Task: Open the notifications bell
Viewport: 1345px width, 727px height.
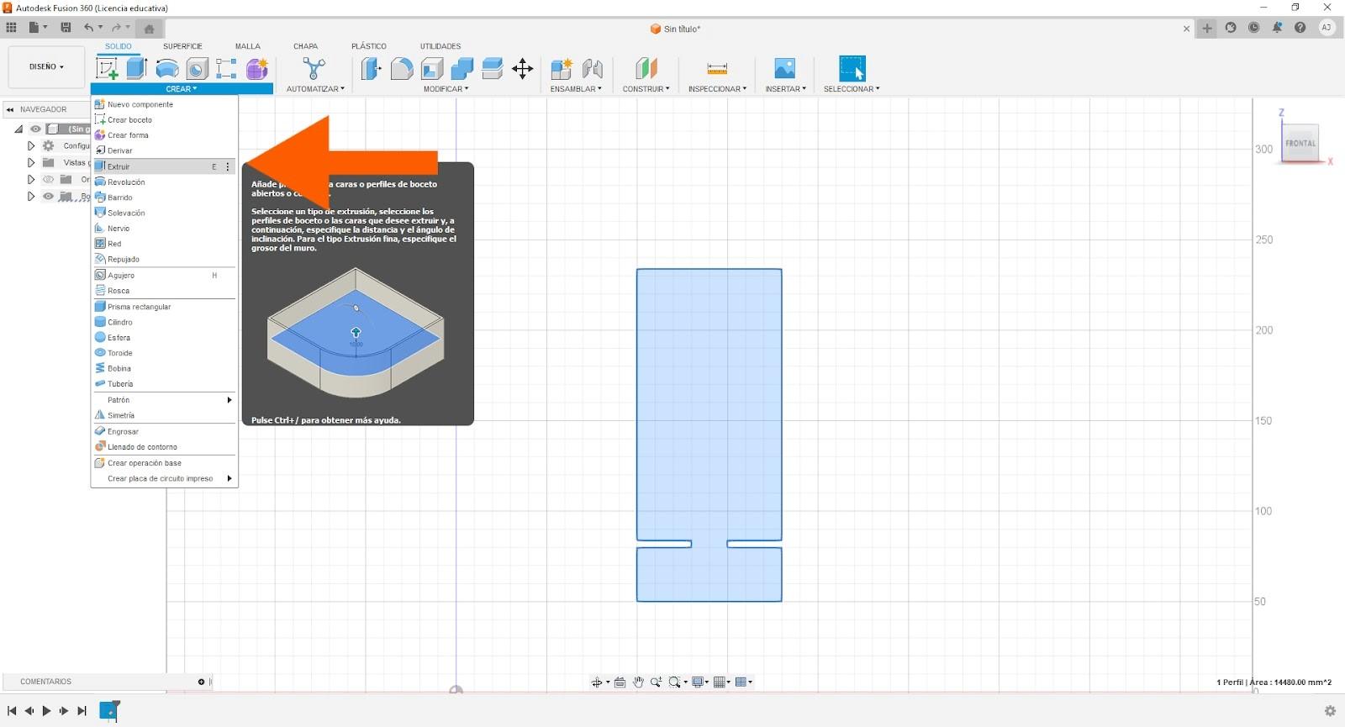Action: pyautogui.click(x=1277, y=28)
